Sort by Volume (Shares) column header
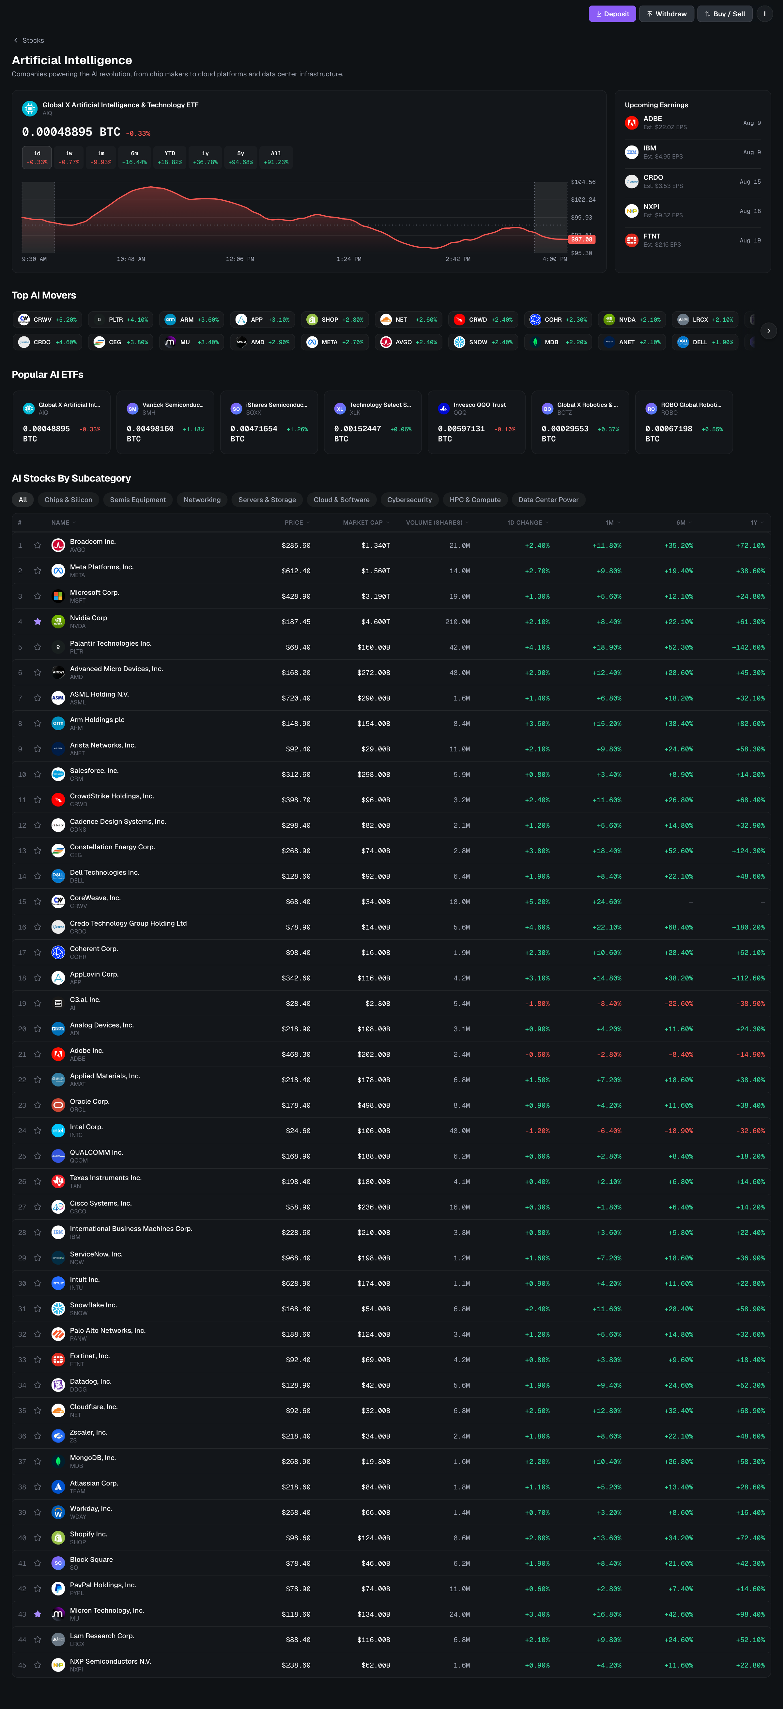Screen dimensions: 783x1709 pyautogui.click(x=437, y=523)
